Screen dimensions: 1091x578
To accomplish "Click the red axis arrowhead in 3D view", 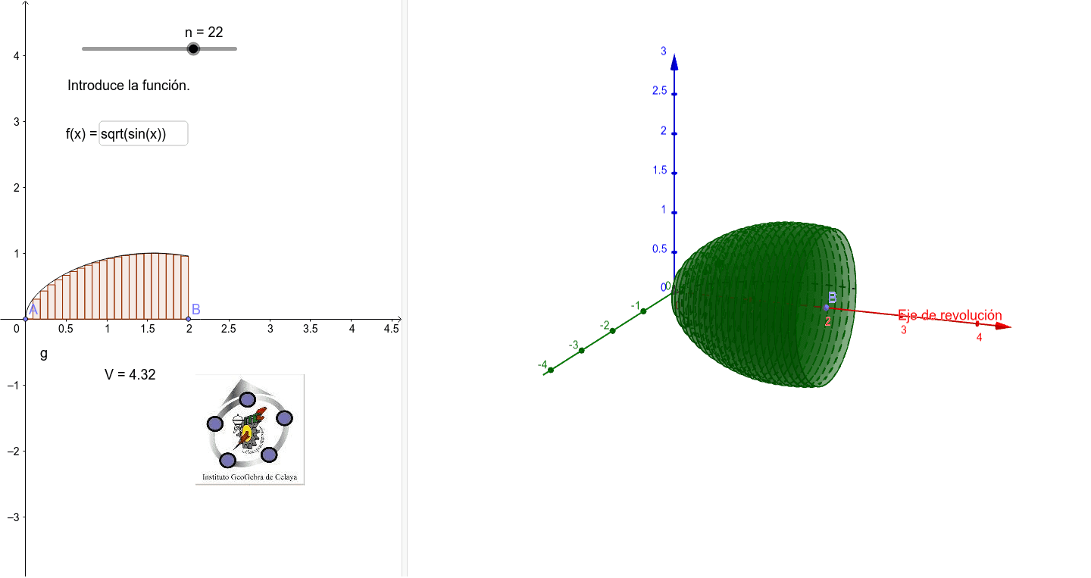I will coord(1003,326).
